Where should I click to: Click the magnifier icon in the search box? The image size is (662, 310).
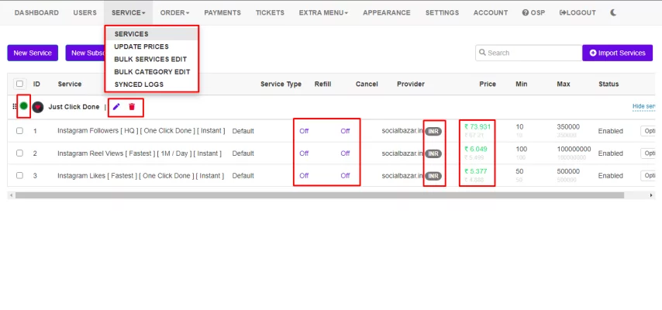coord(482,53)
